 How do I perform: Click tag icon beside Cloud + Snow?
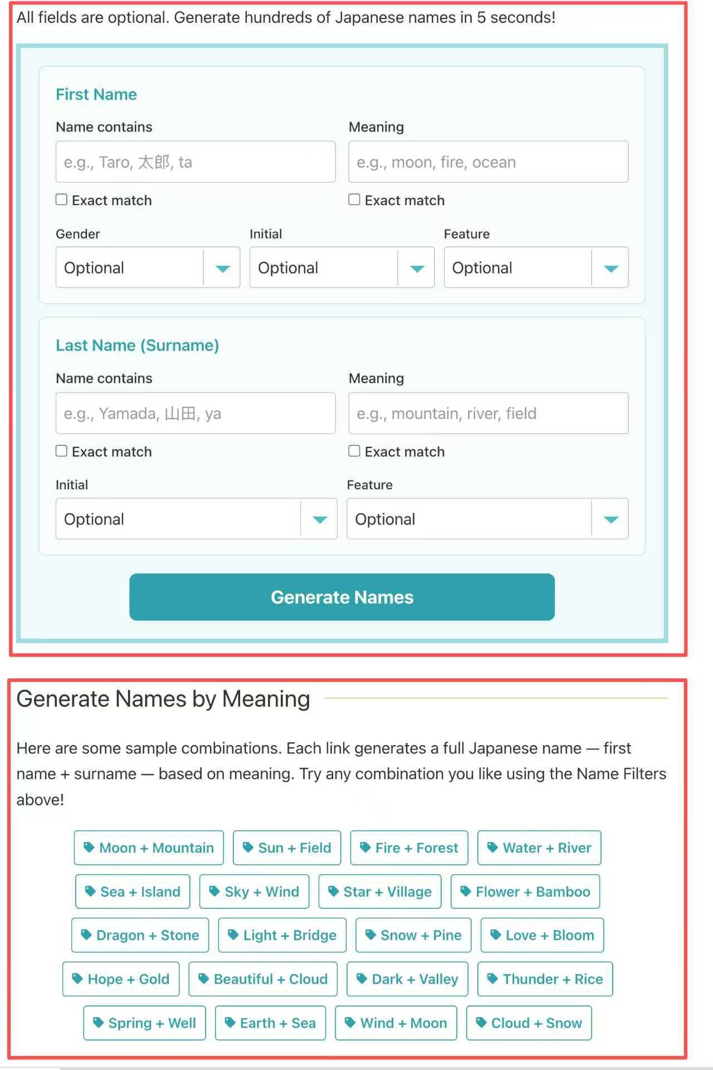click(481, 1022)
